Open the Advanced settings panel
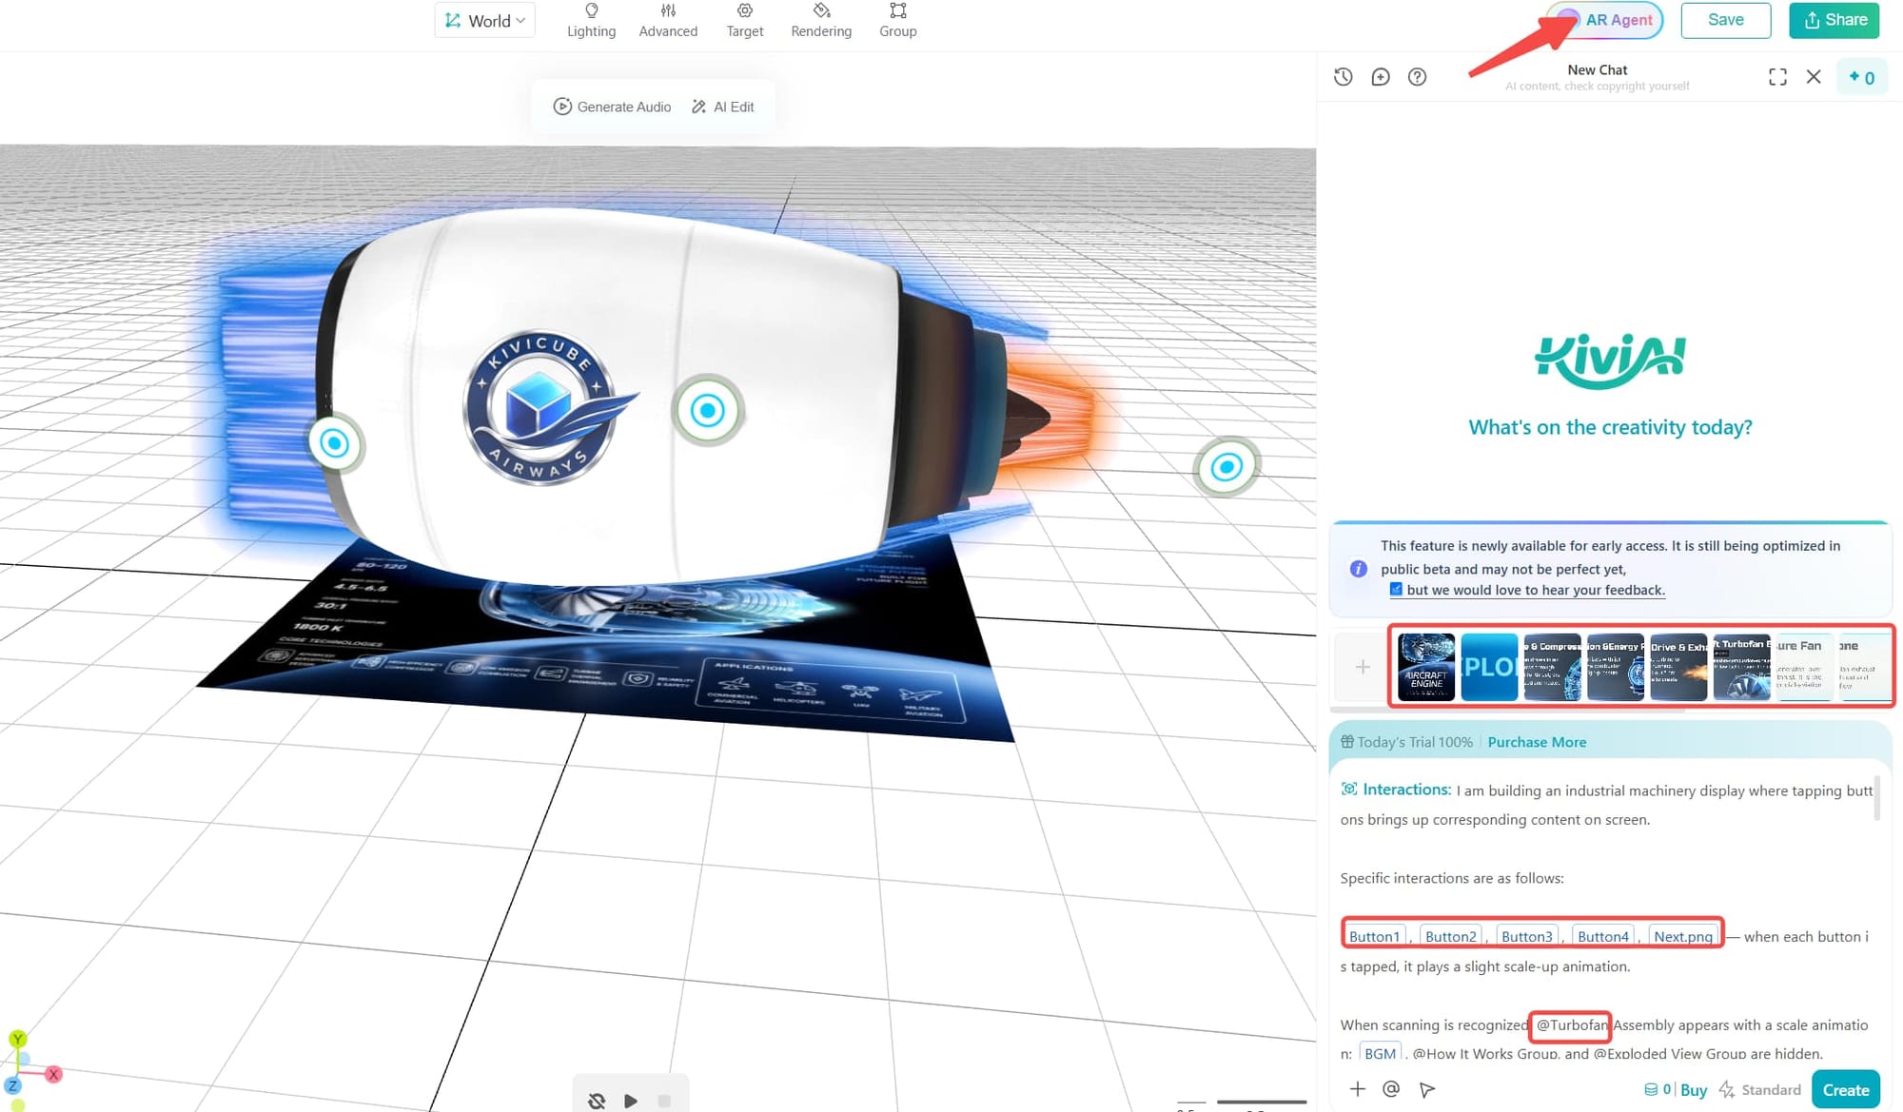 668,20
